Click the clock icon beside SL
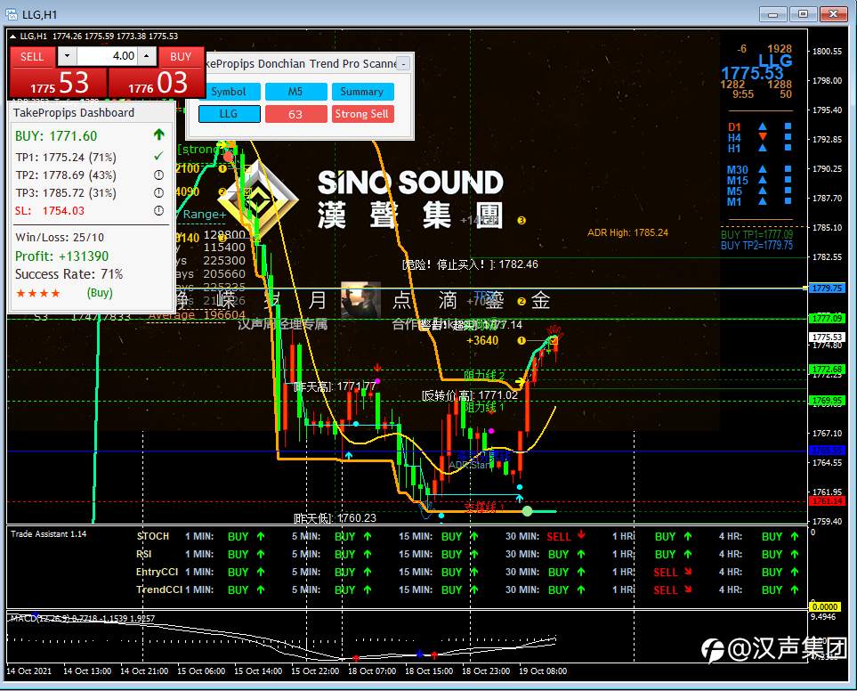The image size is (857, 691). pyautogui.click(x=158, y=210)
